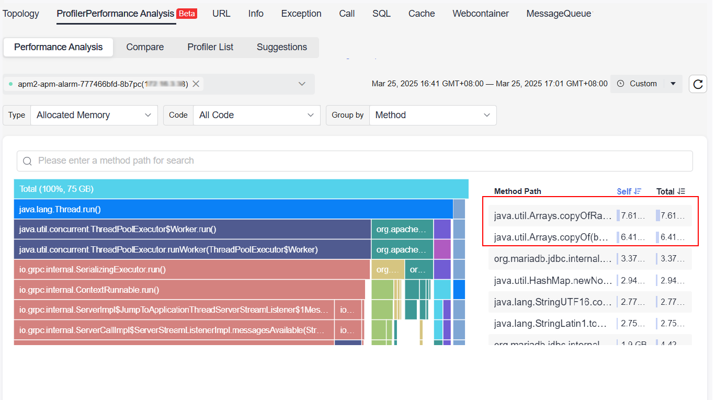Open the Custom time range arrow
The image size is (727, 400).
(673, 84)
